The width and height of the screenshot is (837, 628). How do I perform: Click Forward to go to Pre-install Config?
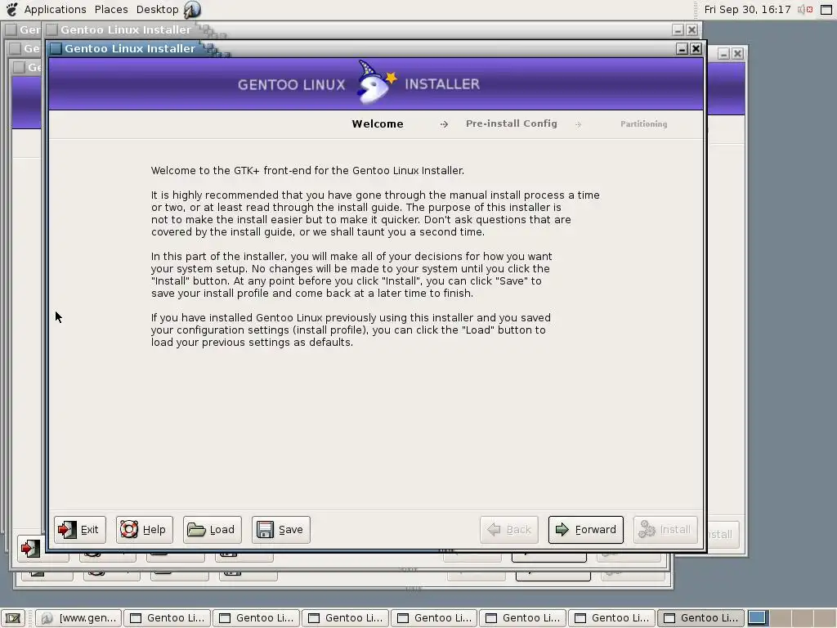(585, 530)
